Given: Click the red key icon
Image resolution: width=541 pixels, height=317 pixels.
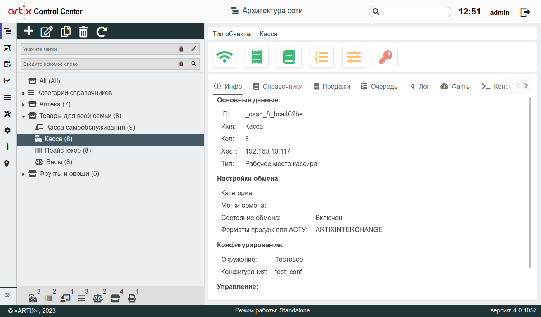Looking at the screenshot, I should (386, 57).
